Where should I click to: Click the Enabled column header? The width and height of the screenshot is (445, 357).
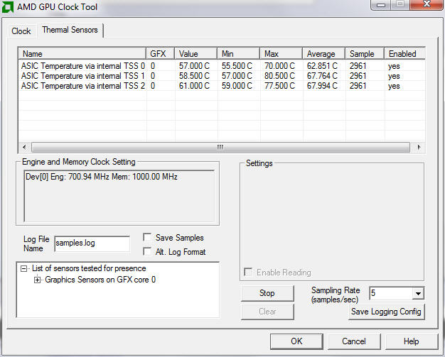pyautogui.click(x=404, y=53)
